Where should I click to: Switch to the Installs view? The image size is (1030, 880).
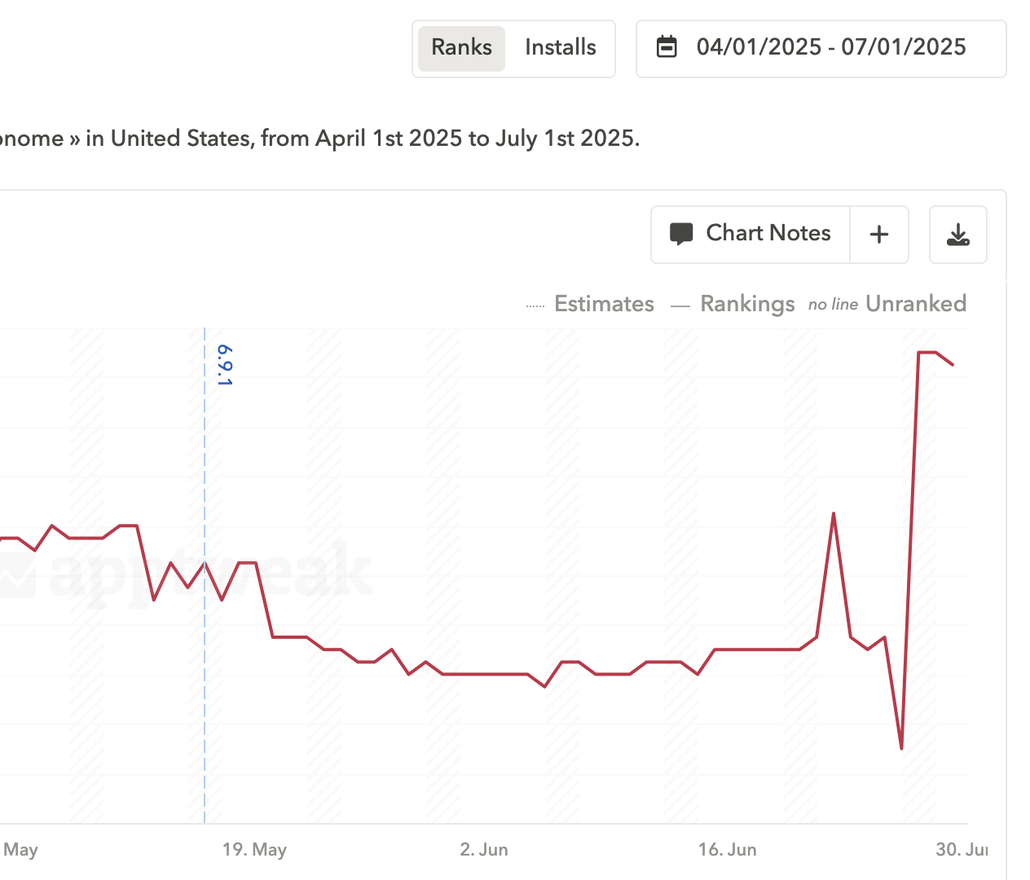coord(561,48)
